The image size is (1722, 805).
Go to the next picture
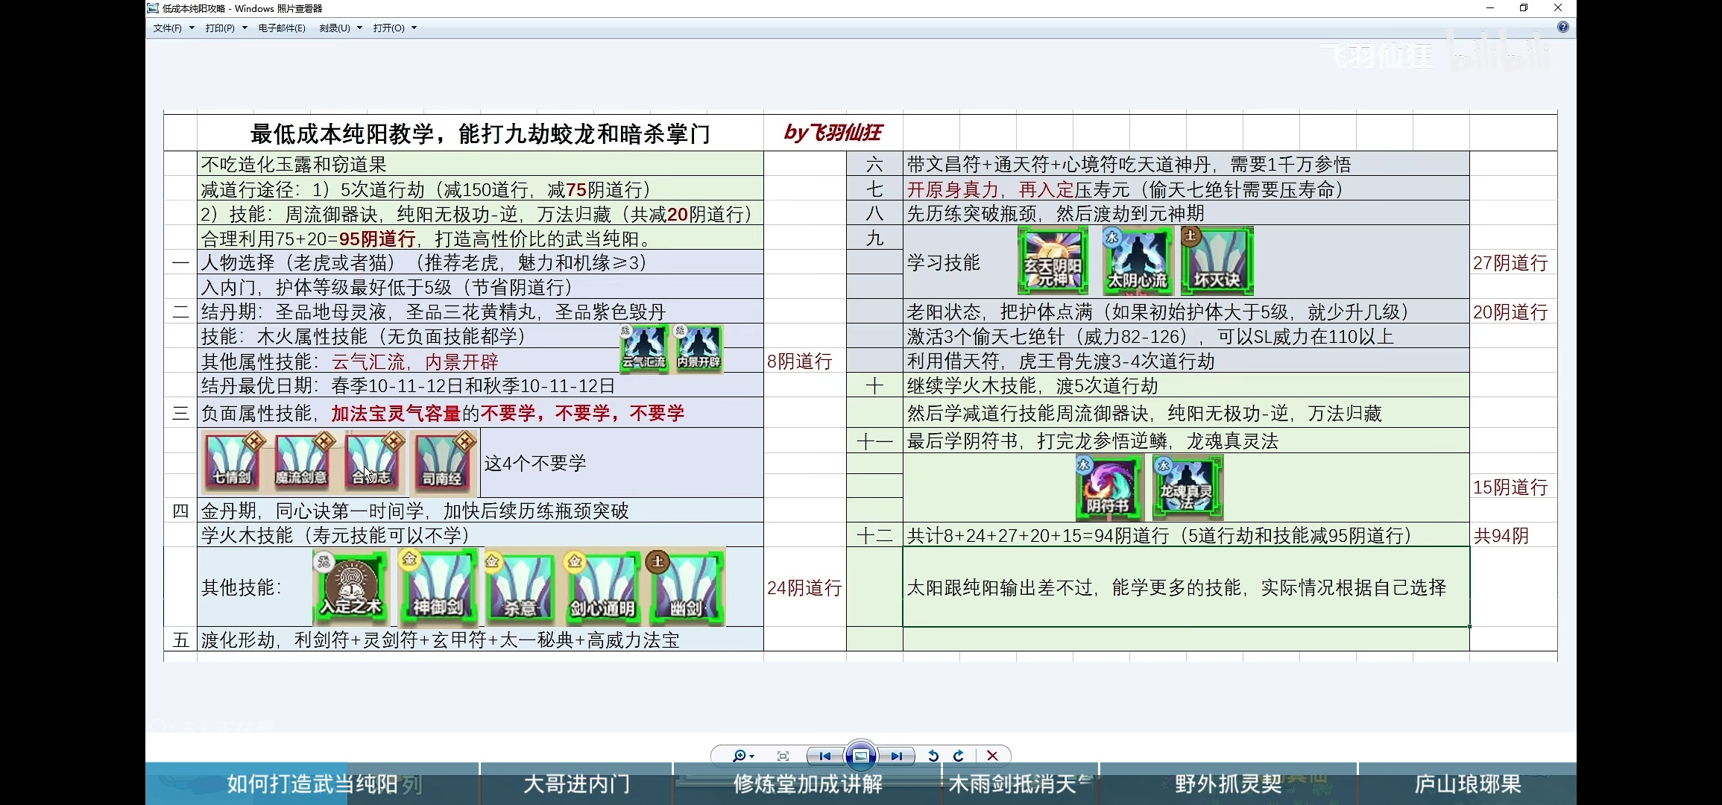896,756
